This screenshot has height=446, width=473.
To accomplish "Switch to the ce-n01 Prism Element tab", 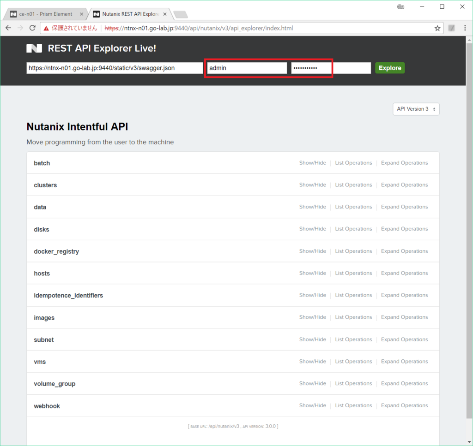I will coord(44,14).
